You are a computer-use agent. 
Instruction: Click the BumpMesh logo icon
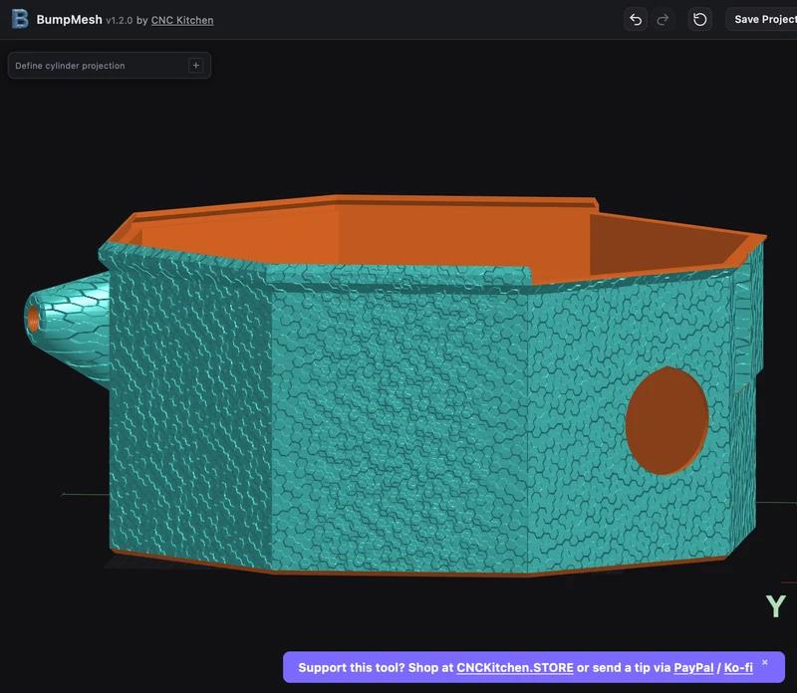coord(20,19)
